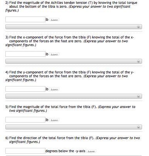This screenshot has width=149, height=156.
Task: Click the plus icon under question 2
Action: coord(138,27)
